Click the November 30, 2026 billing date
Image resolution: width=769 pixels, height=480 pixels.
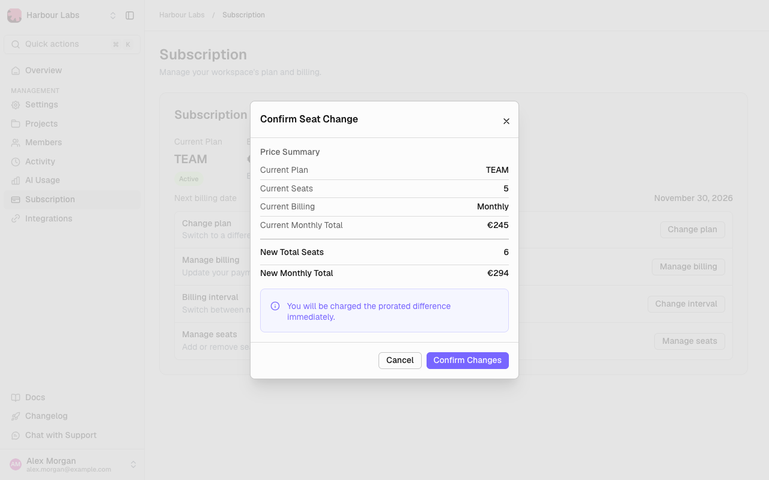tap(693, 198)
